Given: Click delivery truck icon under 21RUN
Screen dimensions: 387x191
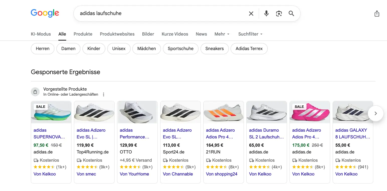Looking at the screenshot, I should click(209, 160).
